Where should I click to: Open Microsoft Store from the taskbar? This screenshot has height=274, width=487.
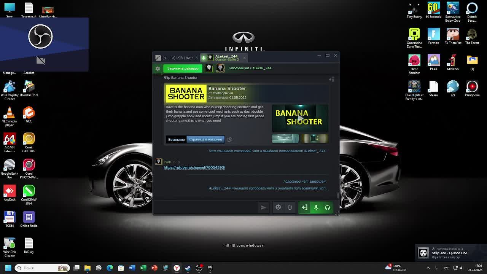click(x=121, y=268)
